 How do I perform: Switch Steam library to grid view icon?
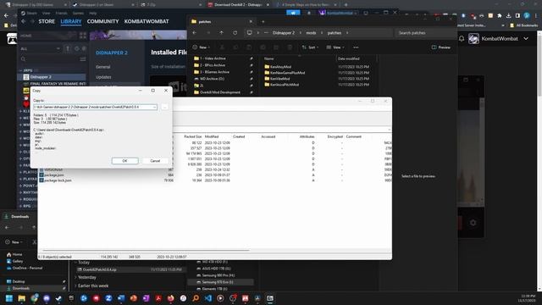click(x=83, y=36)
